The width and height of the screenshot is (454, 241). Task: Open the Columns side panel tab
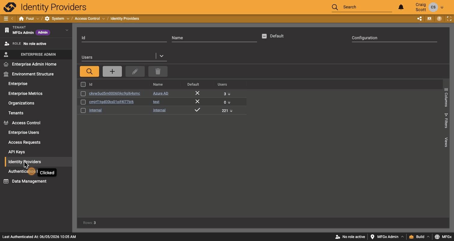pos(446,98)
